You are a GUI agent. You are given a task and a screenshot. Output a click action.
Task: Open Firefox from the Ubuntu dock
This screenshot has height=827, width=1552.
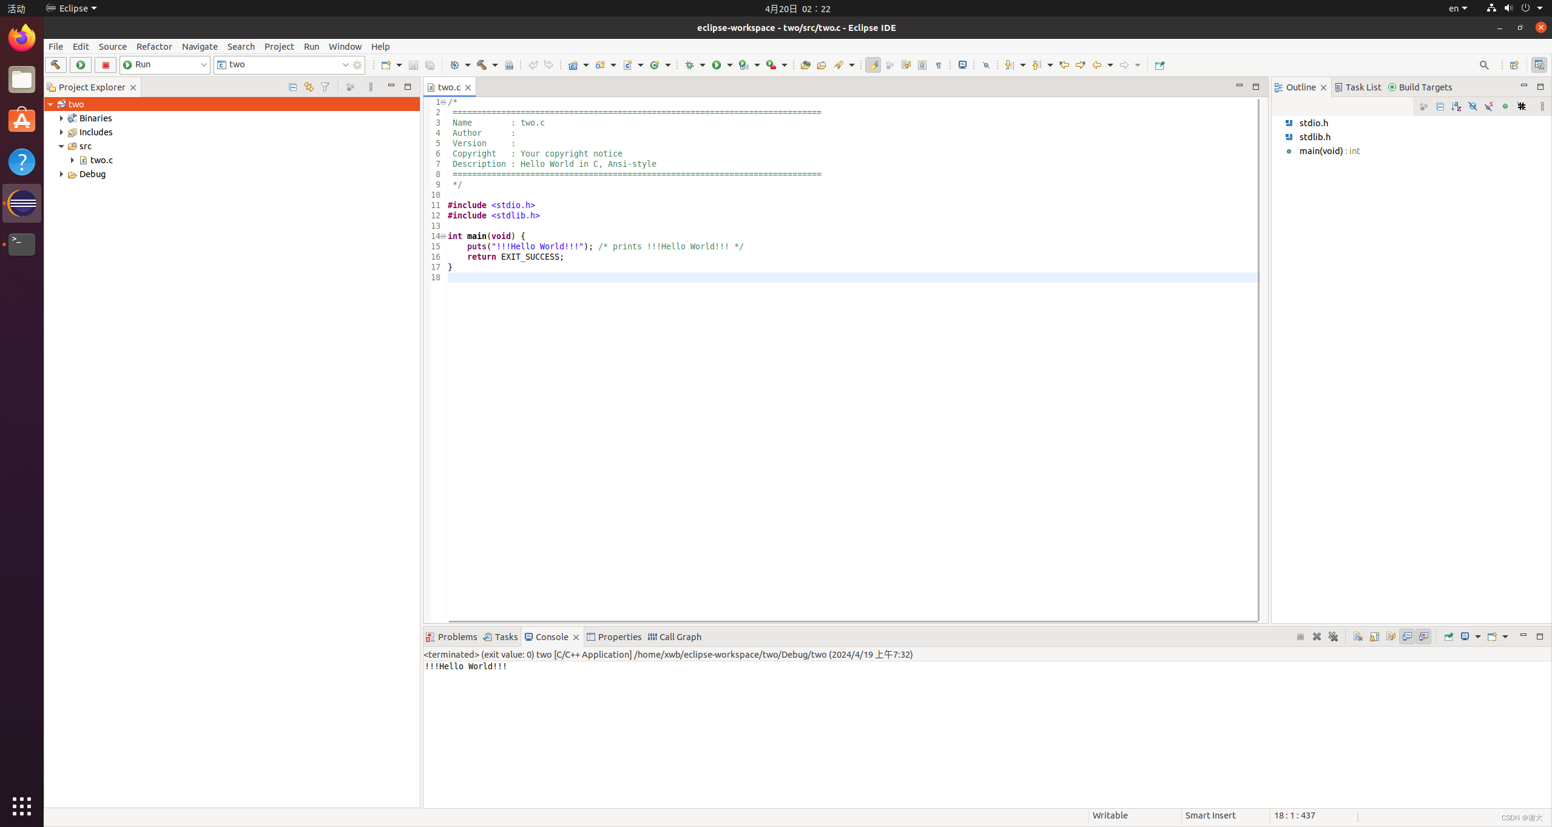point(21,38)
